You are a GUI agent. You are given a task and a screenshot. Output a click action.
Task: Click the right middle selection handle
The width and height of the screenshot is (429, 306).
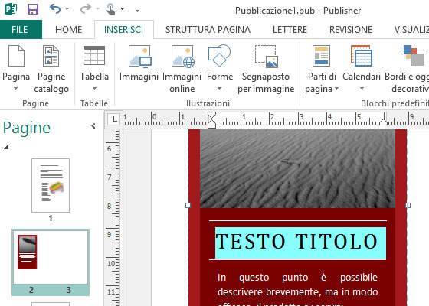(408, 205)
